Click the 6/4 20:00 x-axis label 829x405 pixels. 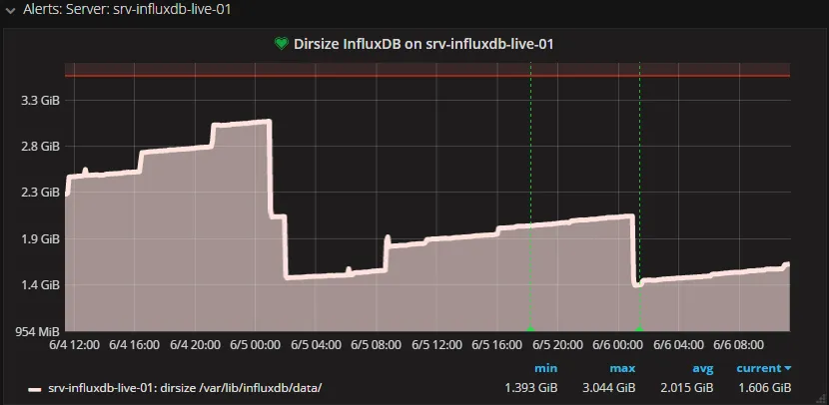point(195,345)
